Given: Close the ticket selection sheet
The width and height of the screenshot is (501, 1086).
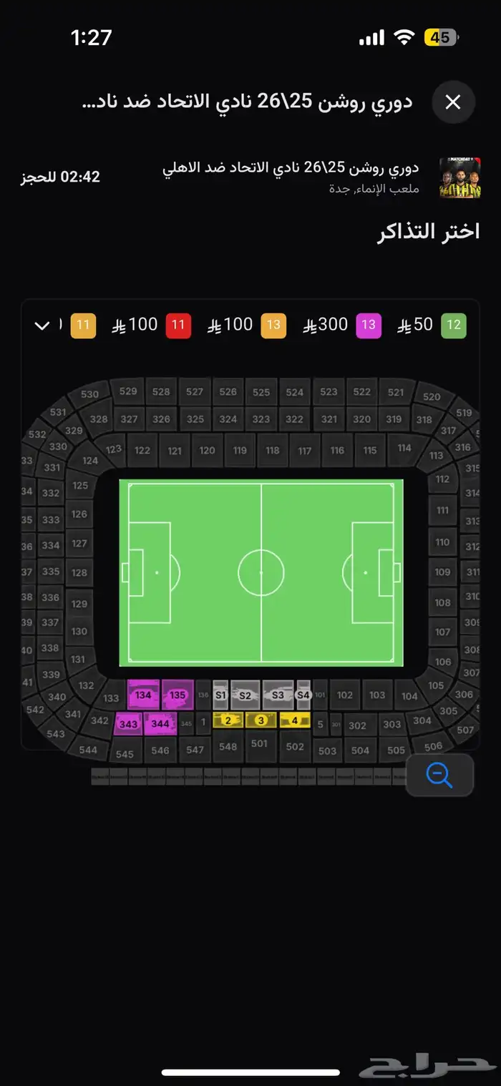Looking at the screenshot, I should pyautogui.click(x=453, y=102).
